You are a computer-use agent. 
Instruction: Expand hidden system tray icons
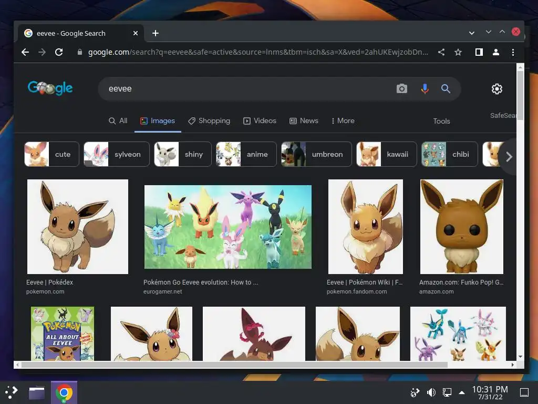click(462, 392)
